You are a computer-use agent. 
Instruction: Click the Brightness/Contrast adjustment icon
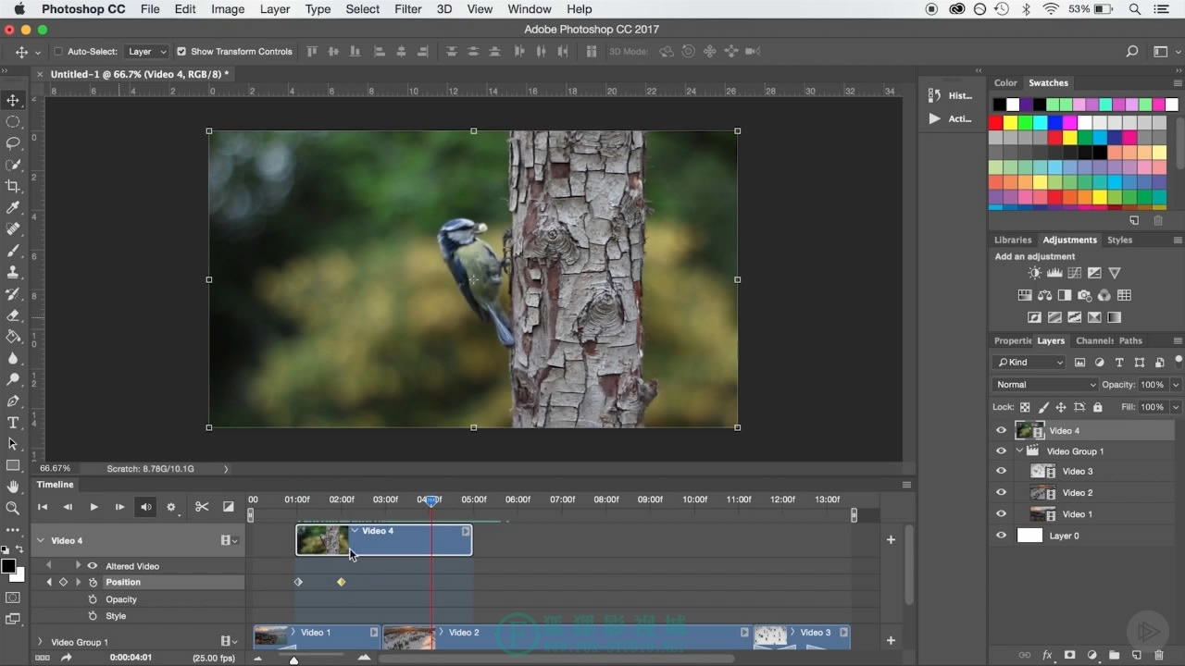point(1035,273)
